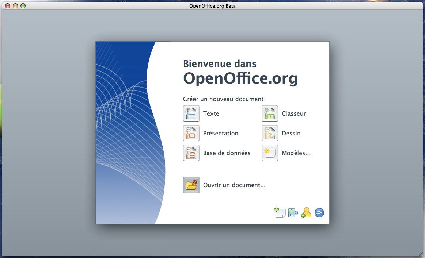
Task: Click the window resize grip corner
Action: pyautogui.click(x=421, y=254)
